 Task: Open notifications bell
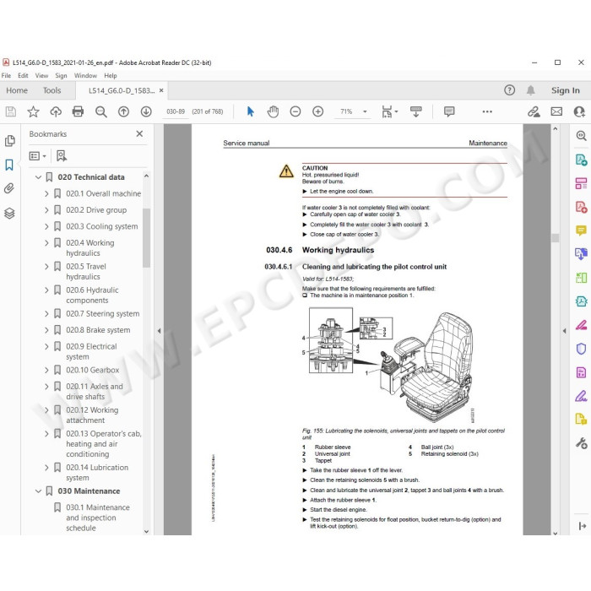coord(531,90)
